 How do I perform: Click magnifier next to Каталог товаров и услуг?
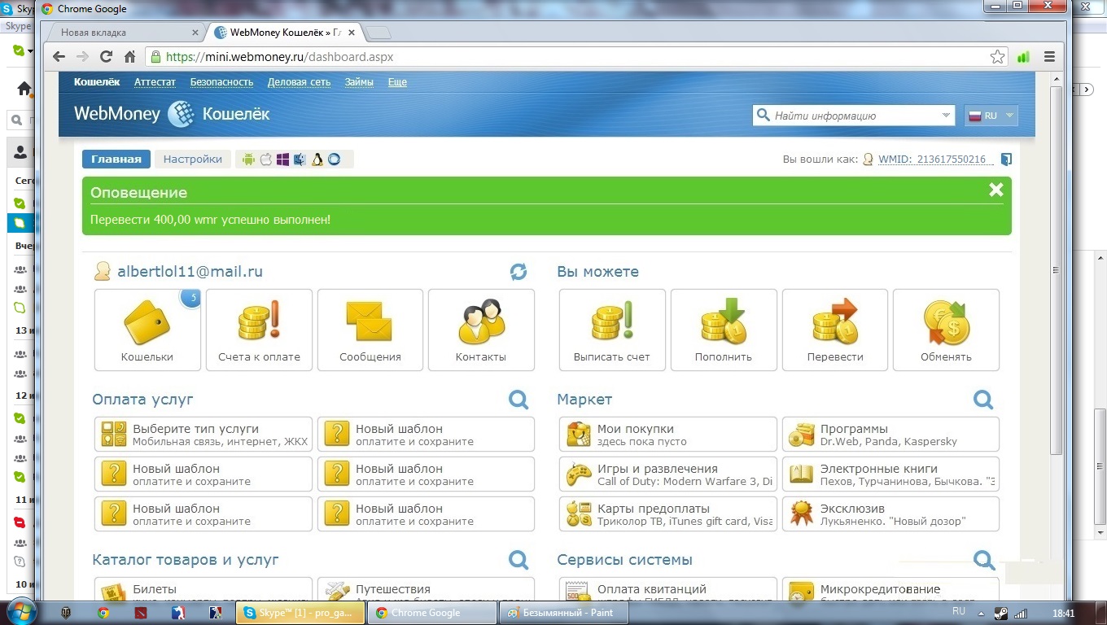(x=518, y=560)
